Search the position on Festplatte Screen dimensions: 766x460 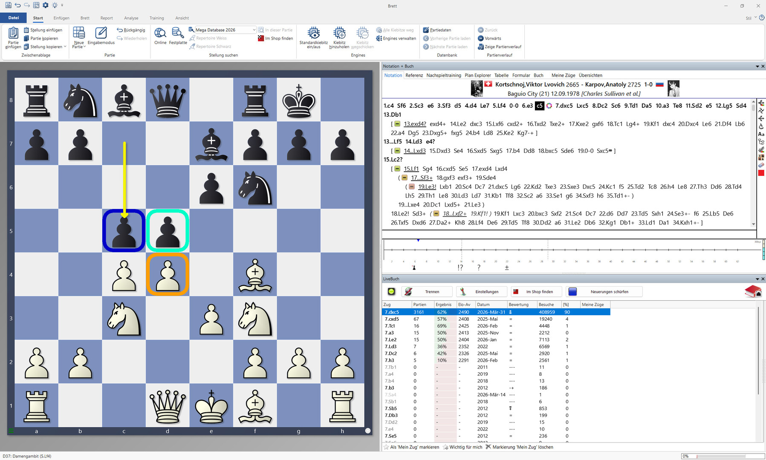coord(178,36)
